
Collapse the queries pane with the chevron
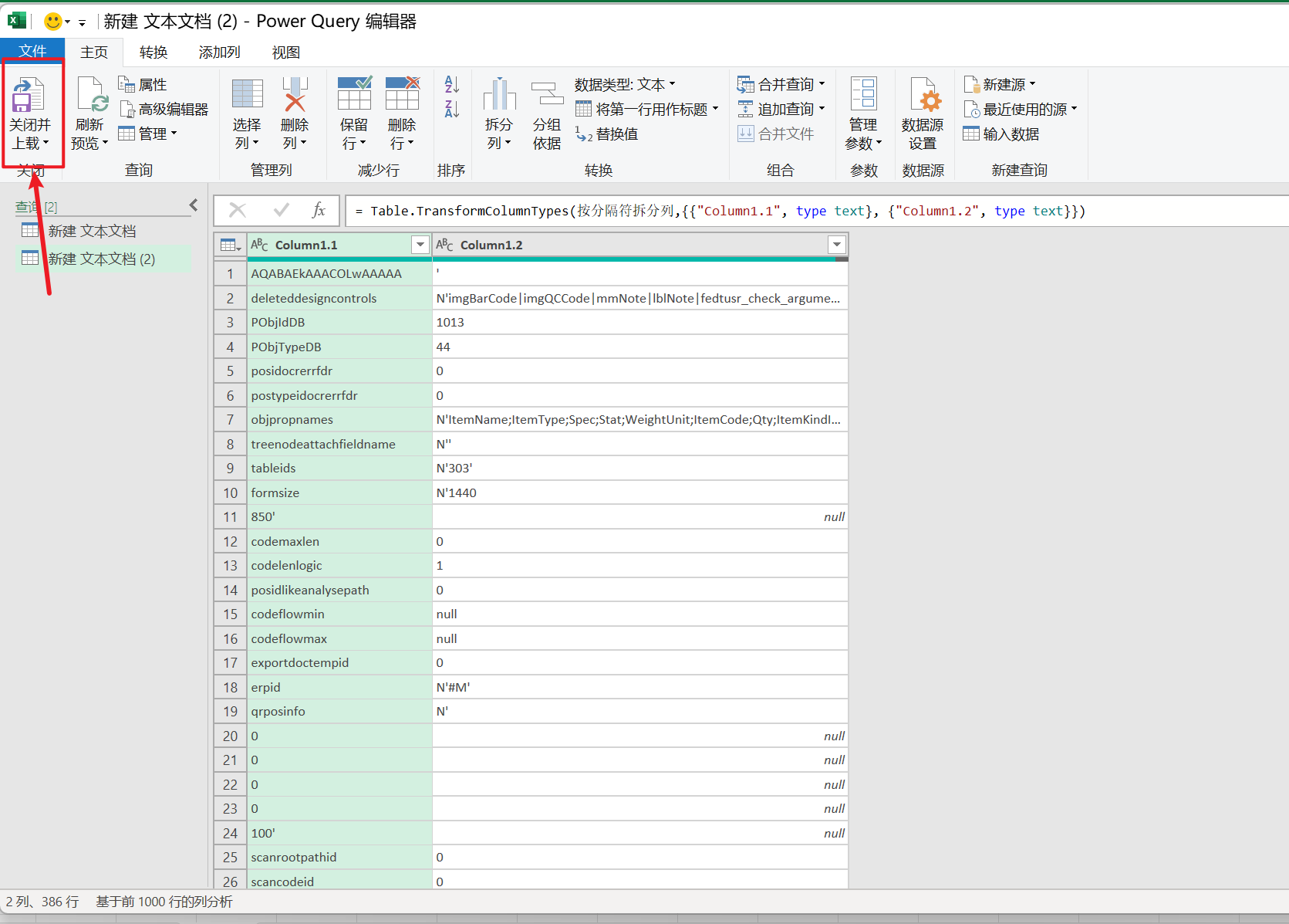click(x=194, y=205)
